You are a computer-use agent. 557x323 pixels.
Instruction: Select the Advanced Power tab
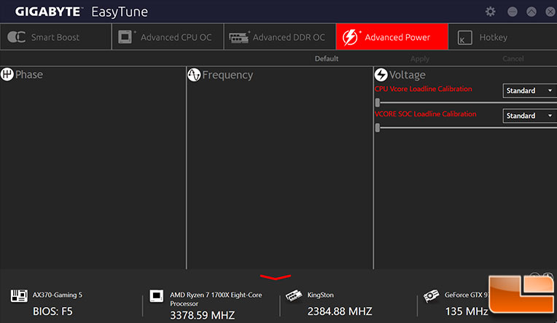392,37
